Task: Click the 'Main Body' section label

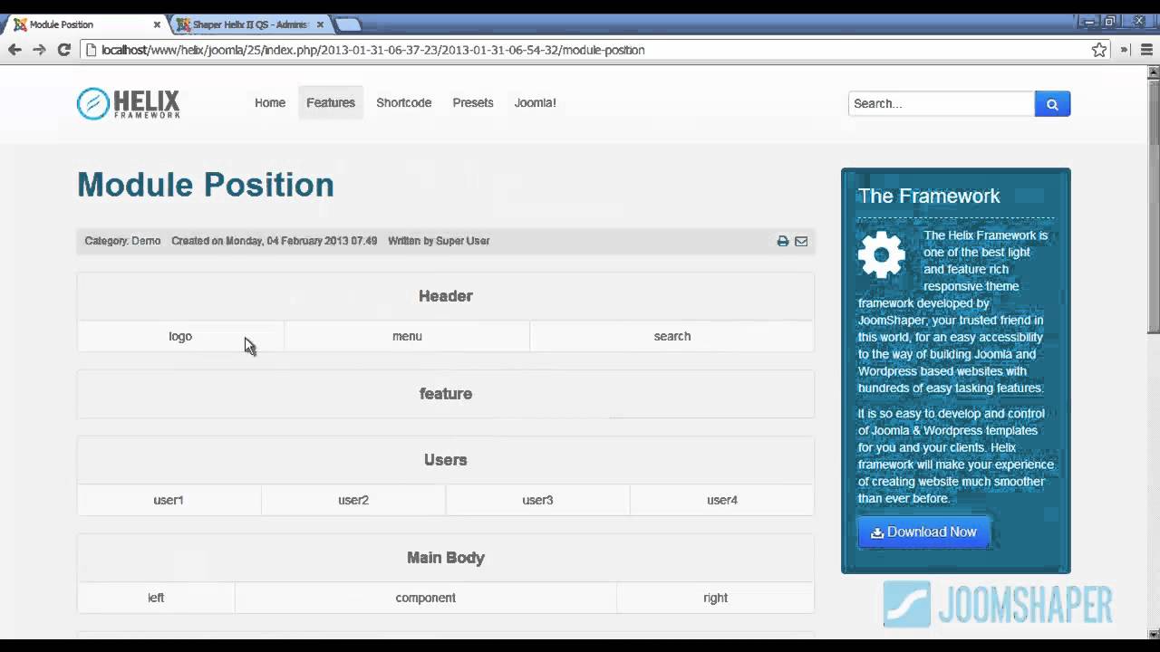Action: 446,558
